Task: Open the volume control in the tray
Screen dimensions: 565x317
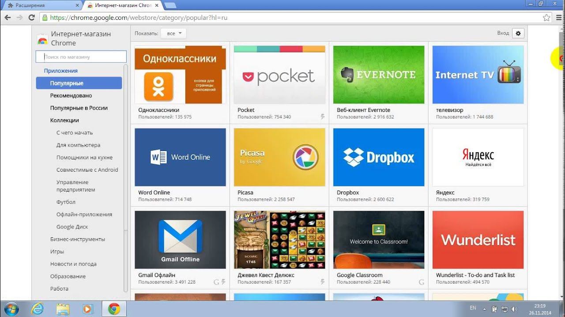Action: [x=515, y=309]
